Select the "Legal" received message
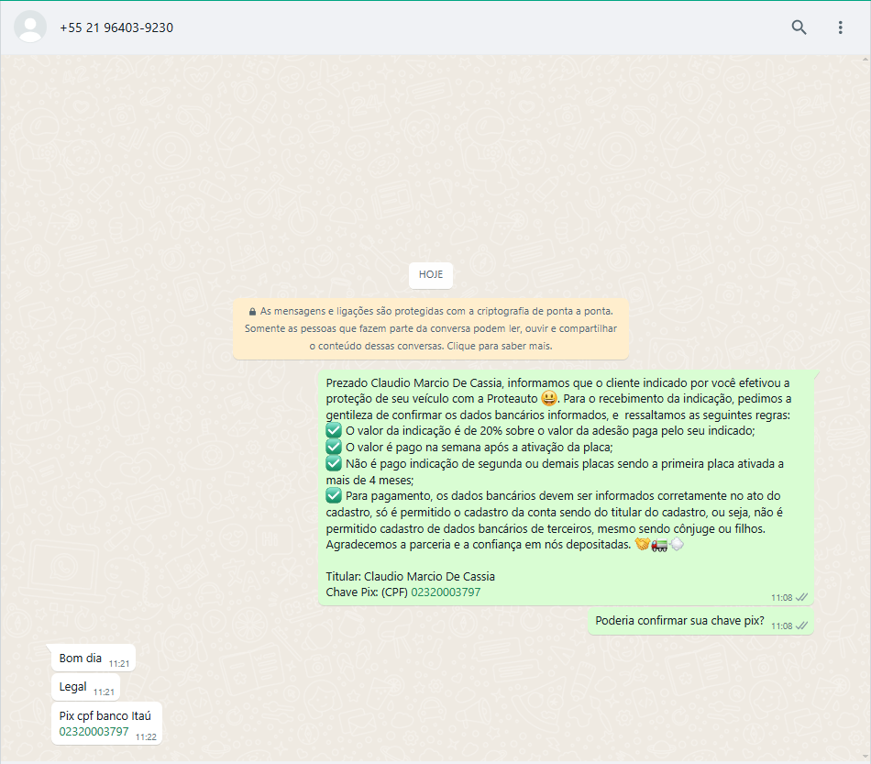The width and height of the screenshot is (871, 764). coord(73,687)
